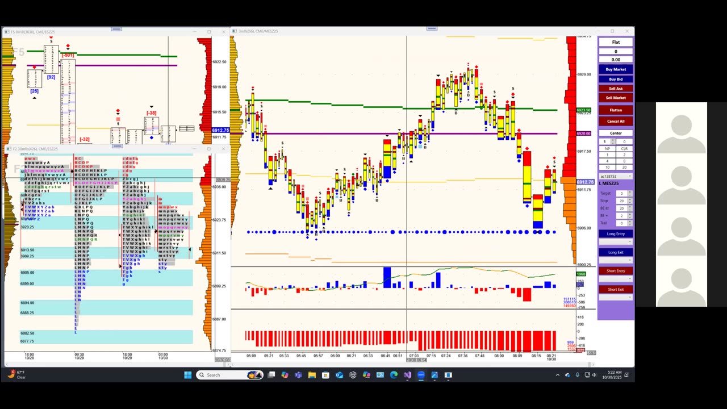The height and width of the screenshot is (409, 727).
Task: Select quantity preset 20 below CLR
Action: [624, 167]
